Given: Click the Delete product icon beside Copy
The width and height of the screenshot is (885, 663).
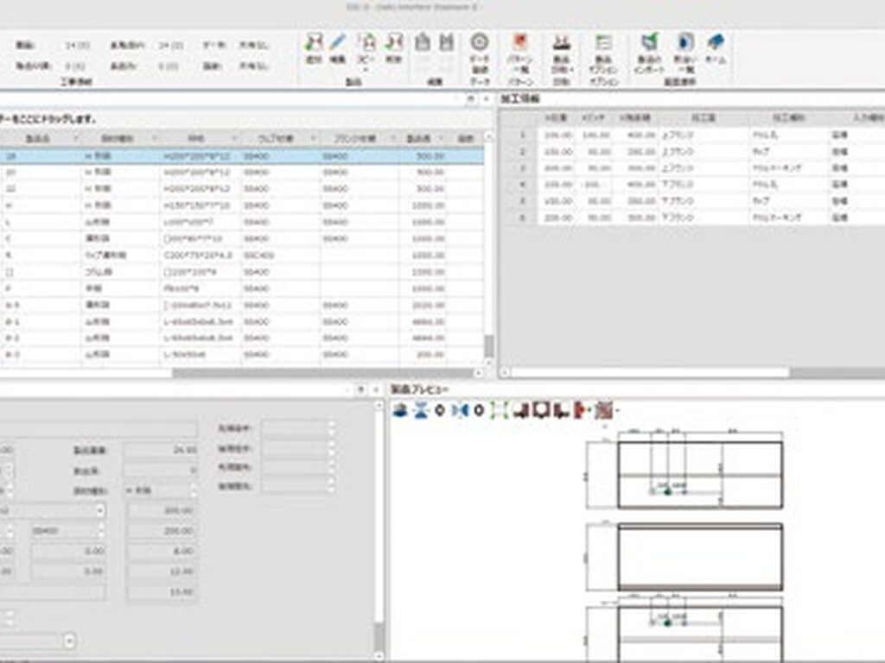Looking at the screenshot, I should click(393, 42).
